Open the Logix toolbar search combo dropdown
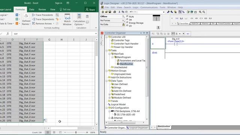The width and height of the screenshot is (240, 135). [163, 12]
